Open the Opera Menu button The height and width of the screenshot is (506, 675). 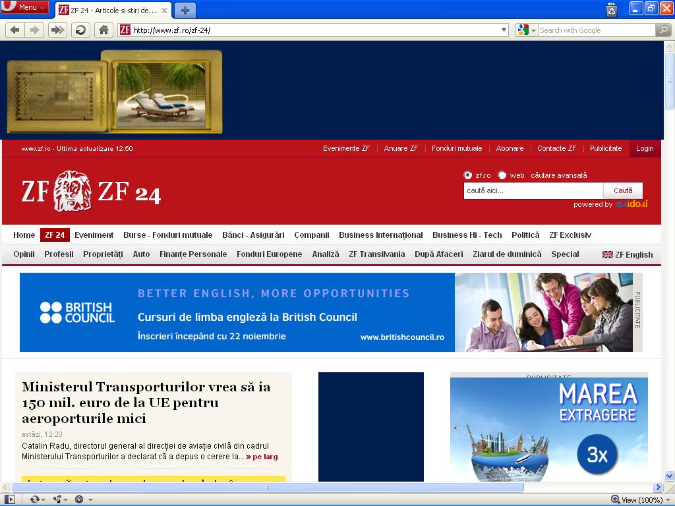(x=25, y=7)
